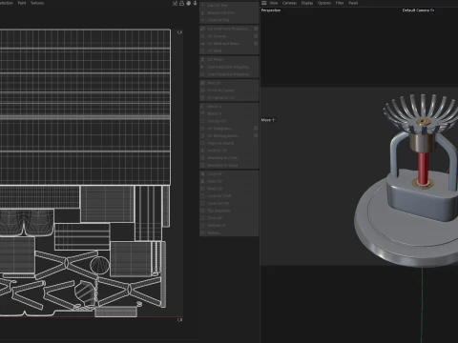Open the viewport Options menu
This screenshot has height=343, width=458.
[x=324, y=3]
